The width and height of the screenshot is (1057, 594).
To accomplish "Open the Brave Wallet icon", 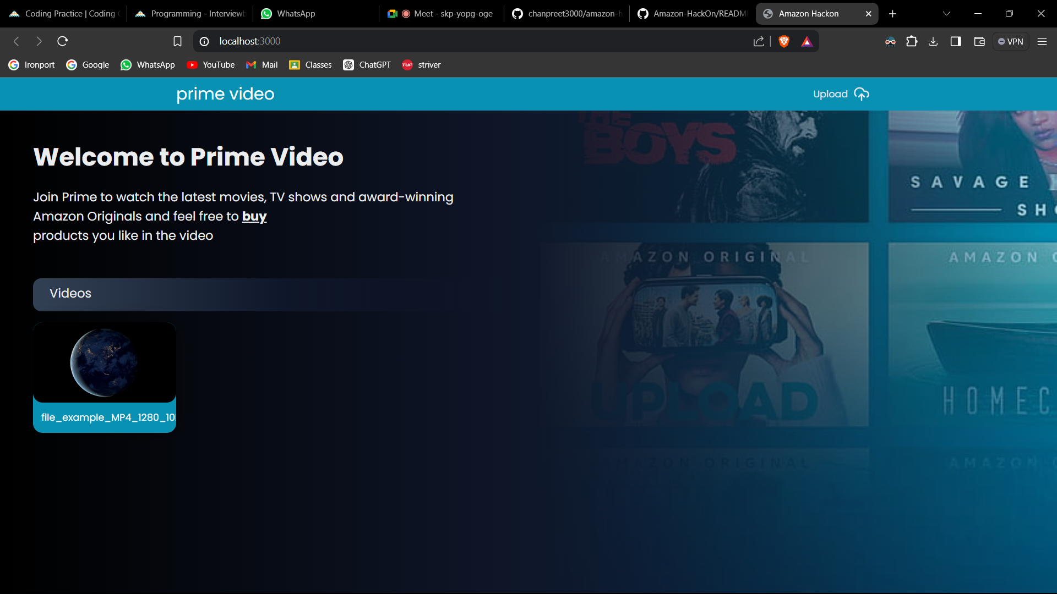I will tap(979, 41).
